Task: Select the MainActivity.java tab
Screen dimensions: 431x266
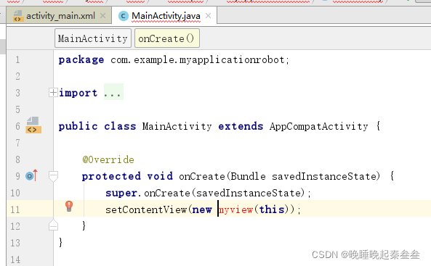Action: click(x=166, y=16)
